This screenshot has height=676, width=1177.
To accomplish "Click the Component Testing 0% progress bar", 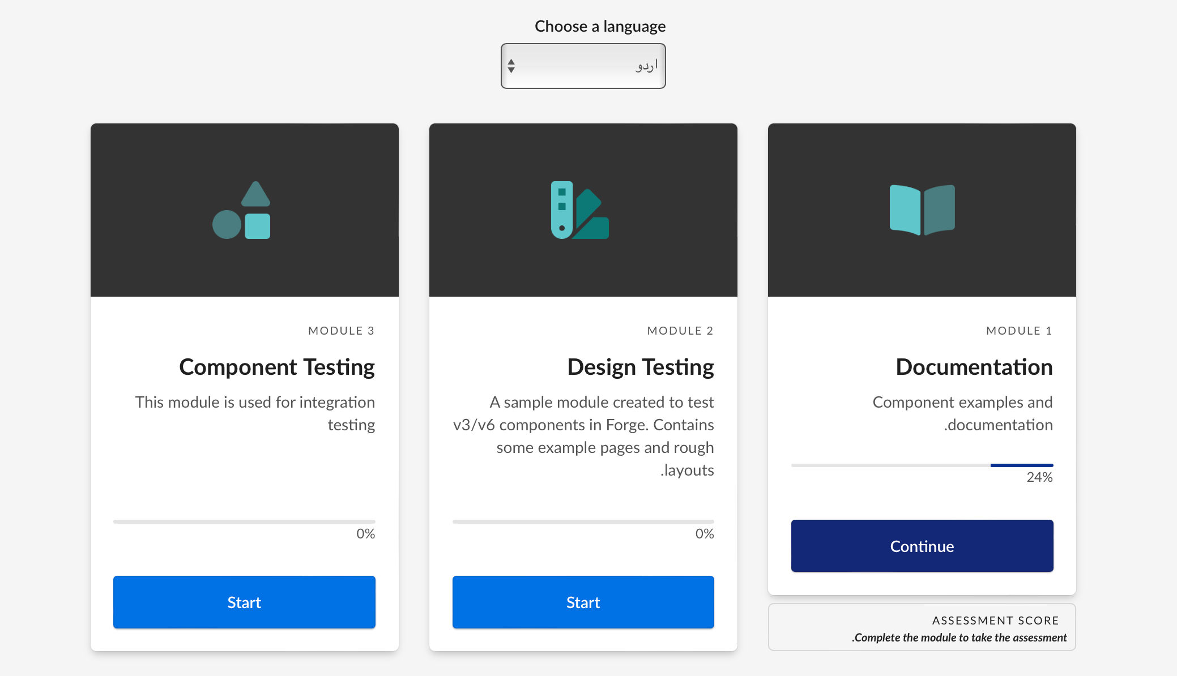I will tap(244, 521).
